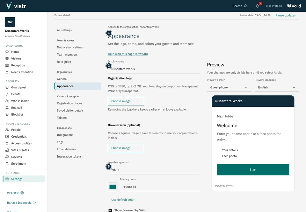Click the Visitors people icon
This screenshot has width=306, height=212.
[x=7, y=58]
